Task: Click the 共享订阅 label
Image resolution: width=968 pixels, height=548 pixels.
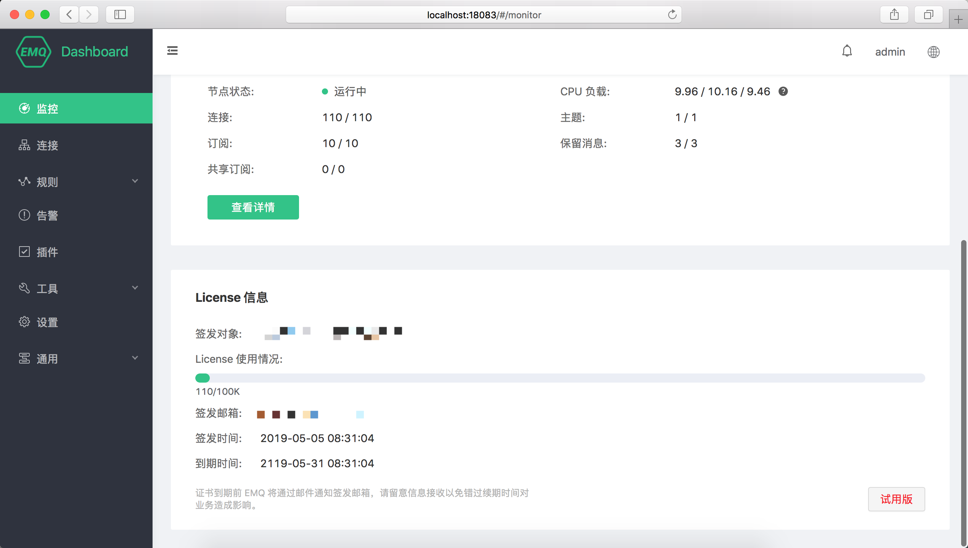Action: pyautogui.click(x=231, y=169)
